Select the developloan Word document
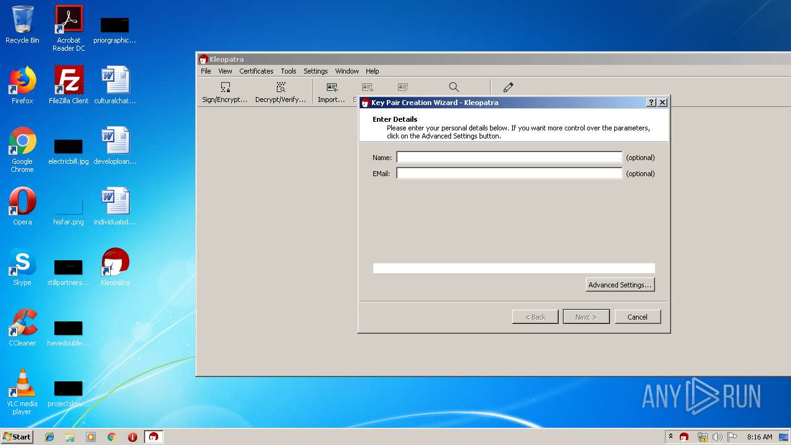The width and height of the screenshot is (791, 445). click(x=115, y=146)
